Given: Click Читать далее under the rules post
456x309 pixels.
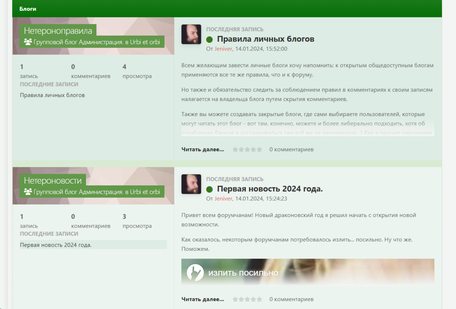Looking at the screenshot, I should click(x=203, y=149).
